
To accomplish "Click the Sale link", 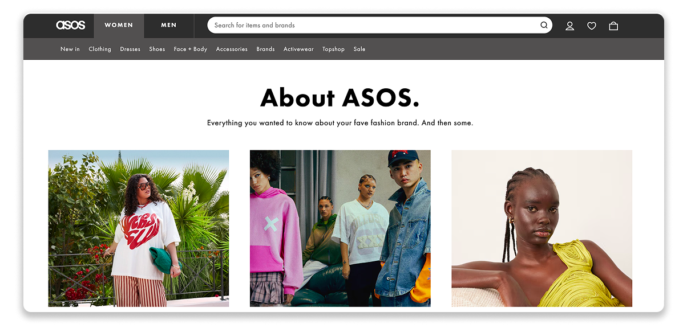I will [359, 49].
